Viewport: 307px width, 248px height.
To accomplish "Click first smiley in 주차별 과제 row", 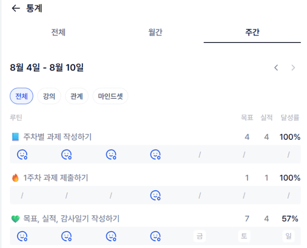I will point(22,155).
